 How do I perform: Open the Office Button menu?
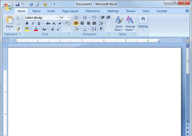[x=7, y=7]
